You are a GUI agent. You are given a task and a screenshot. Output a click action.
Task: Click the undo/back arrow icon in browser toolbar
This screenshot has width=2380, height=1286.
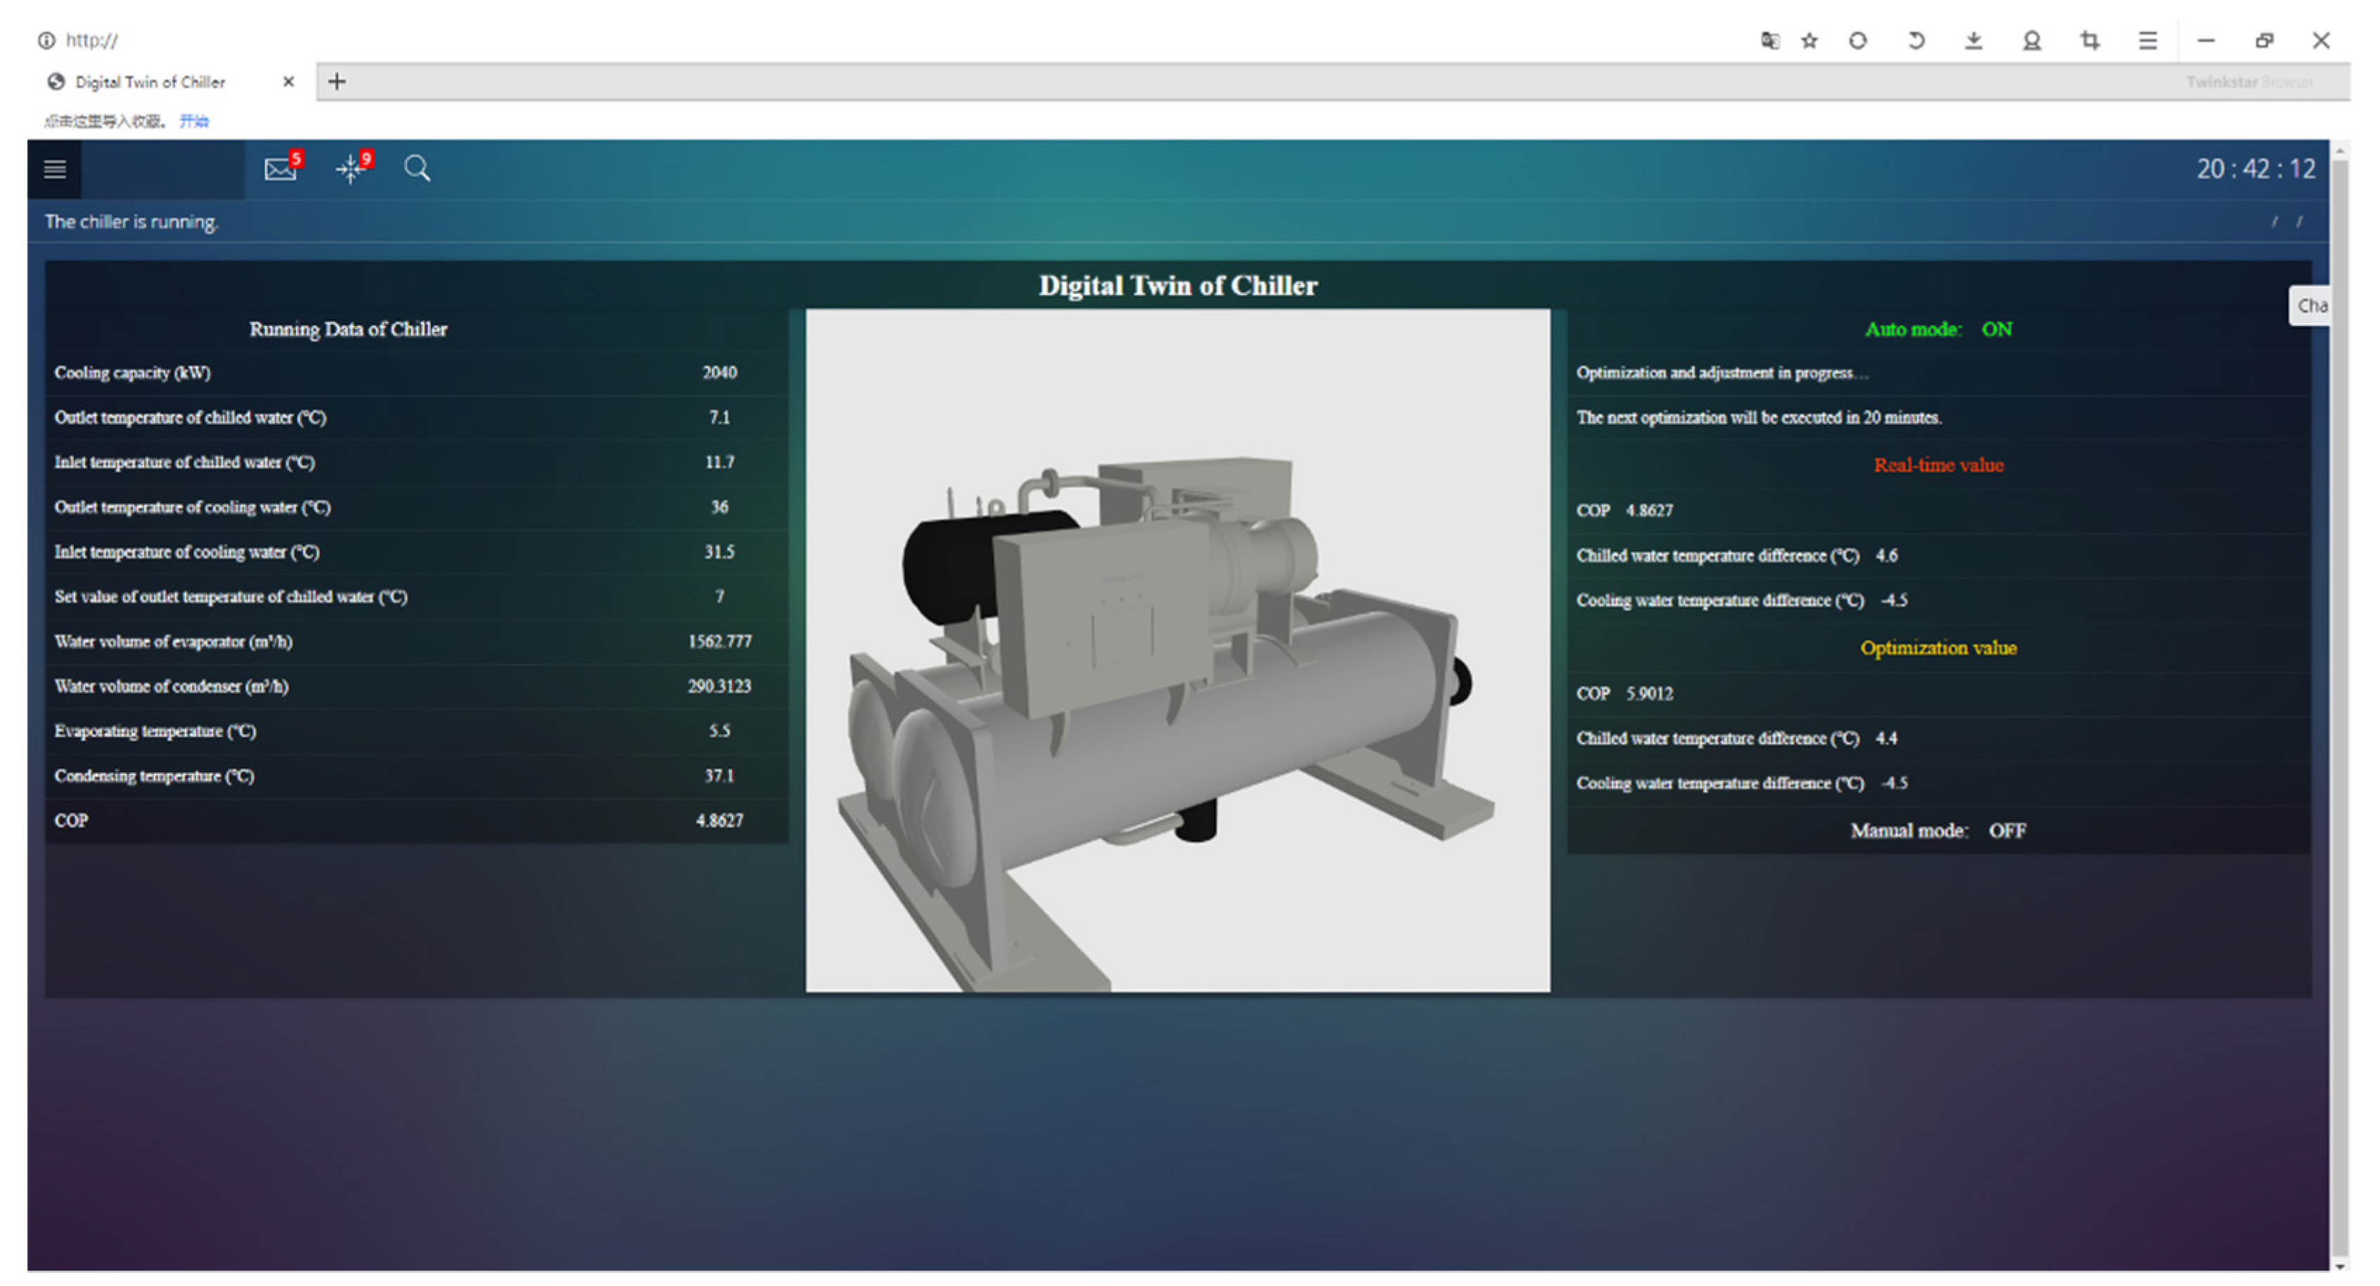(1916, 41)
